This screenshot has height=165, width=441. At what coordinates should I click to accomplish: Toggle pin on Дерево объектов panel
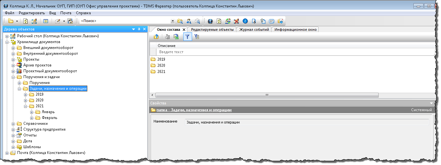tap(139, 29)
